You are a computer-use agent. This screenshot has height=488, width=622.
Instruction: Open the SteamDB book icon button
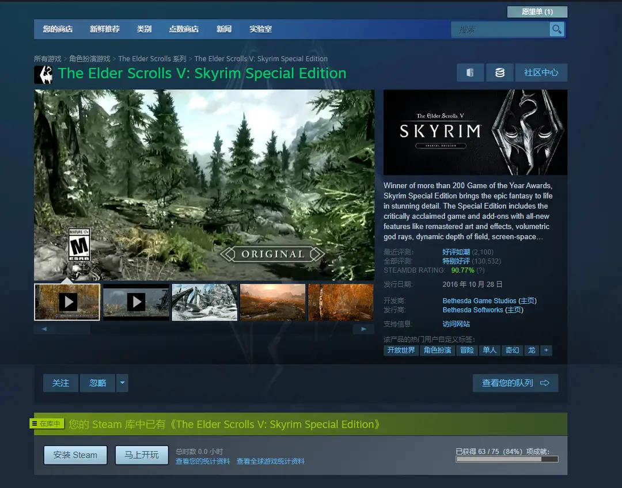470,73
